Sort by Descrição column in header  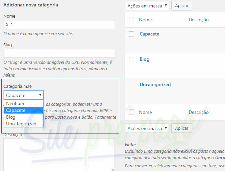tap(198, 20)
